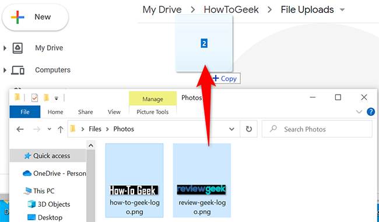This screenshot has height=222, width=379.
Task: Open My Drive in the Drive sidebar
Action: point(49,48)
